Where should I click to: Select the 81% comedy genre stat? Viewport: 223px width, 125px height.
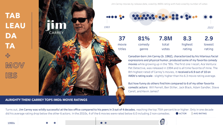pyautogui.click(x=144, y=42)
